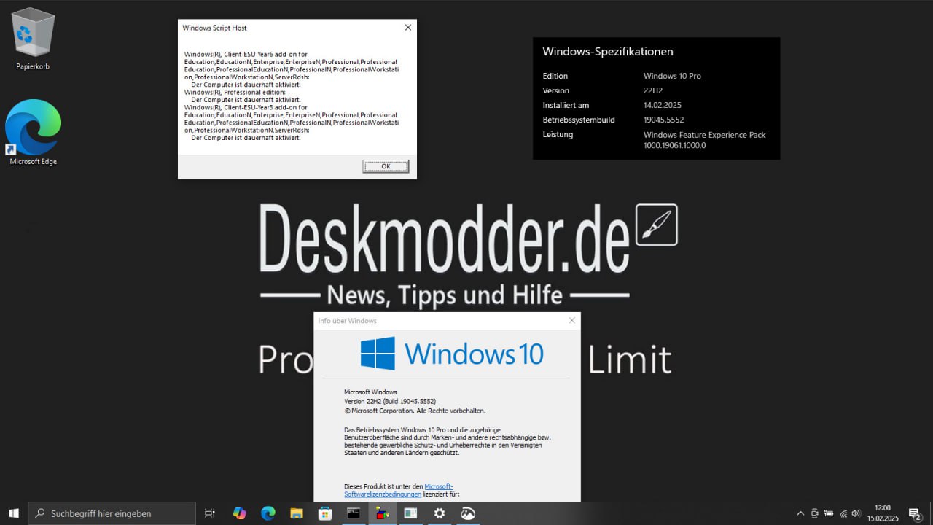Viewport: 933px width, 525px height.
Task: Launch Copilot from the taskbar
Action: click(239, 513)
